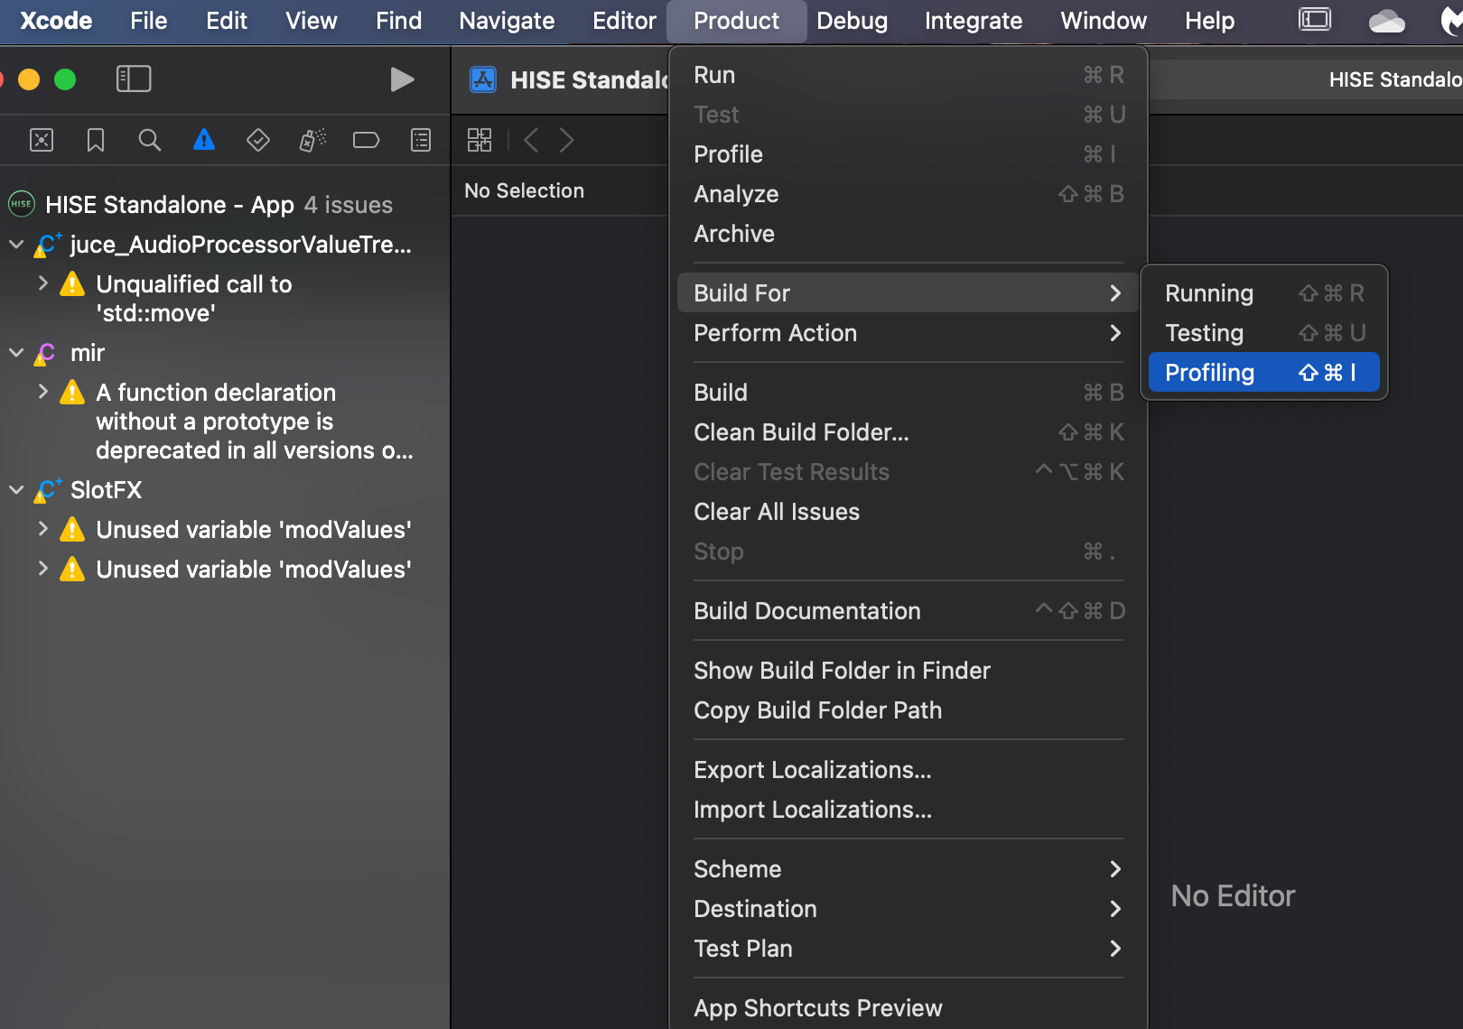Screen dimensions: 1463x1029
Task: Open the Xcode application menu
Action: 56,21
